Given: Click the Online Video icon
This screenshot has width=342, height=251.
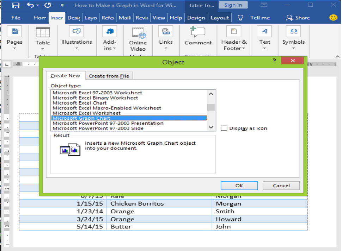Looking at the screenshot, I should tap(139, 33).
